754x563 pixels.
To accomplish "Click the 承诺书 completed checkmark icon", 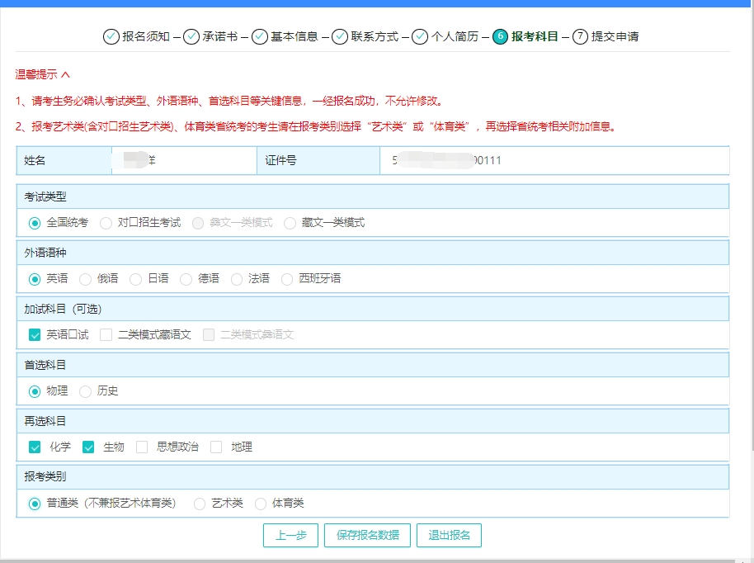I will [x=191, y=36].
